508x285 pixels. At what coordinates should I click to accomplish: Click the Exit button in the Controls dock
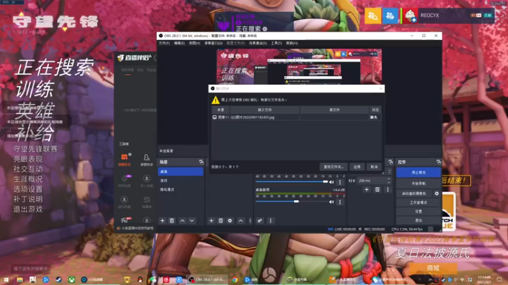[418, 220]
